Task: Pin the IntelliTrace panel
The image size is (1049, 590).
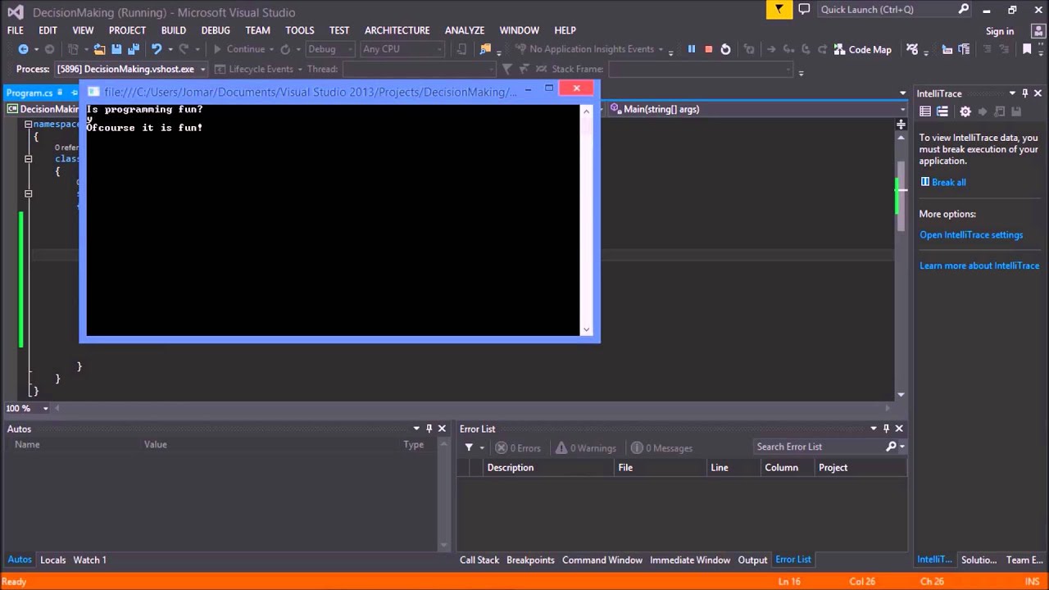Action: [1024, 93]
